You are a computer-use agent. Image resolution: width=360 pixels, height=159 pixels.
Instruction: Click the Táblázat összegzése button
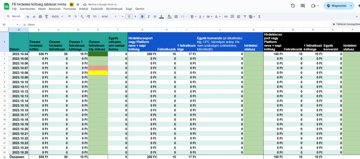tap(346, 24)
